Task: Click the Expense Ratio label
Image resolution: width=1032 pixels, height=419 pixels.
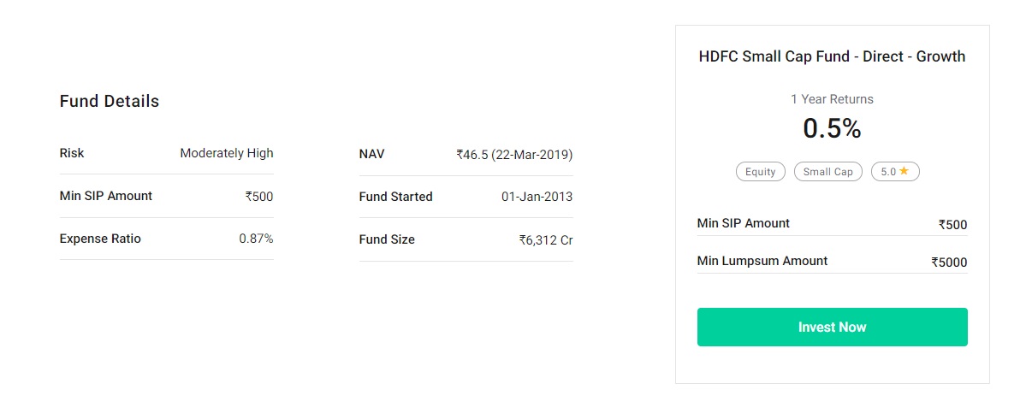Action: click(100, 239)
